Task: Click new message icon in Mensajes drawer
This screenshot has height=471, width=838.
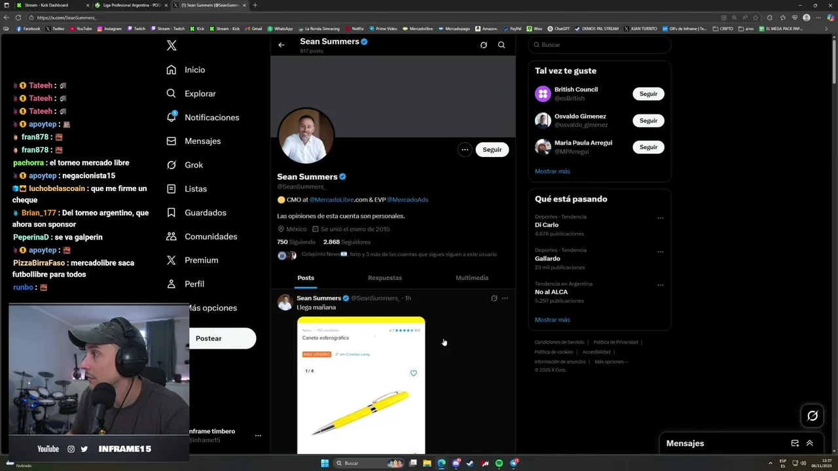Action: coord(795,444)
